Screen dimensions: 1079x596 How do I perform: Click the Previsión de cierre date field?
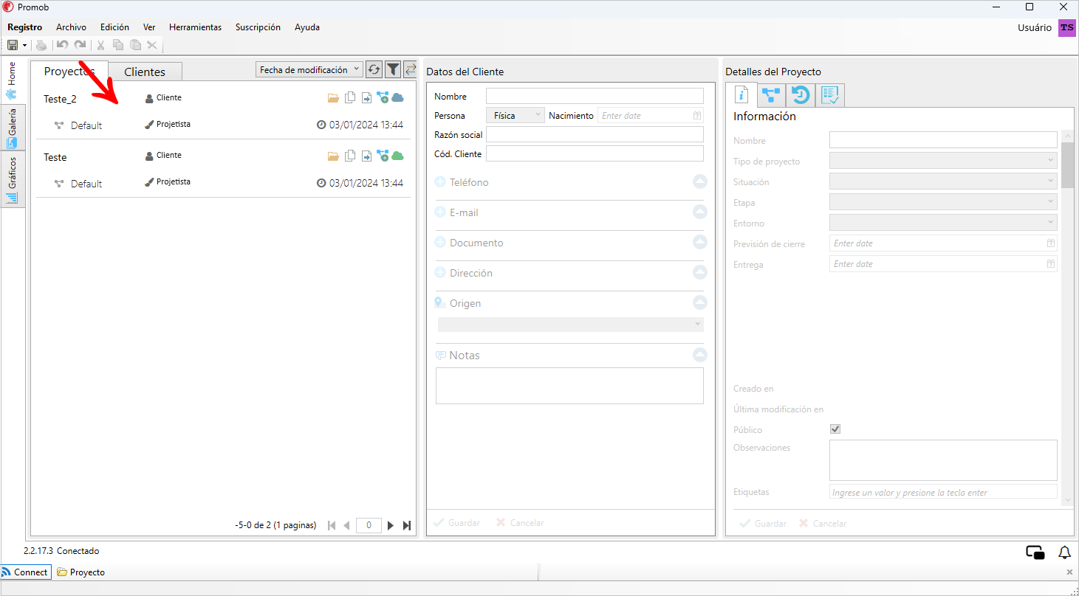pos(943,243)
